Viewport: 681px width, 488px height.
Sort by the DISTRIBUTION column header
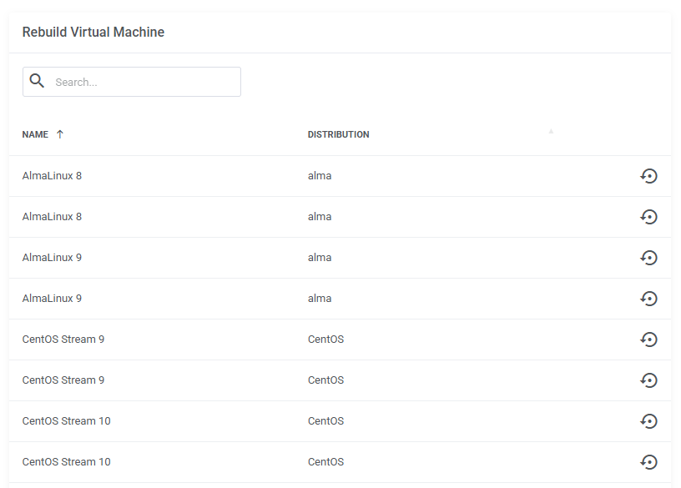tap(338, 134)
